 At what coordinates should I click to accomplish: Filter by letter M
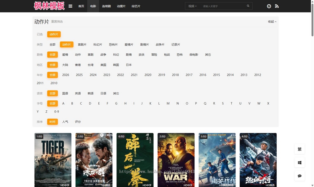[x=168, y=104]
